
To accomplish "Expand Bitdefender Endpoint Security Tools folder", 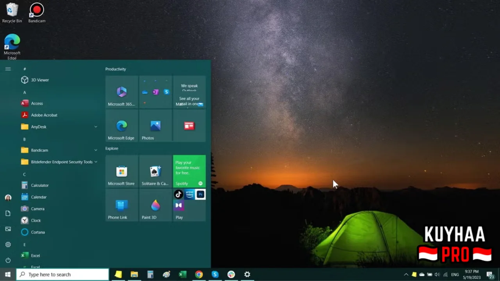I will click(59, 162).
